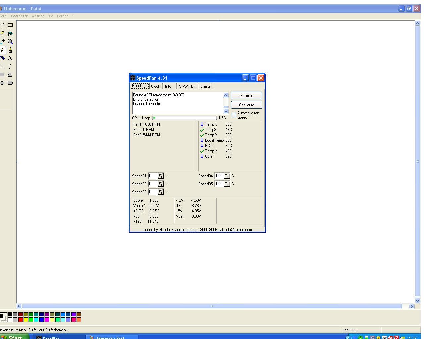Switch to the Info tab
Image resolution: width=424 pixels, height=339 pixels.
click(x=168, y=86)
